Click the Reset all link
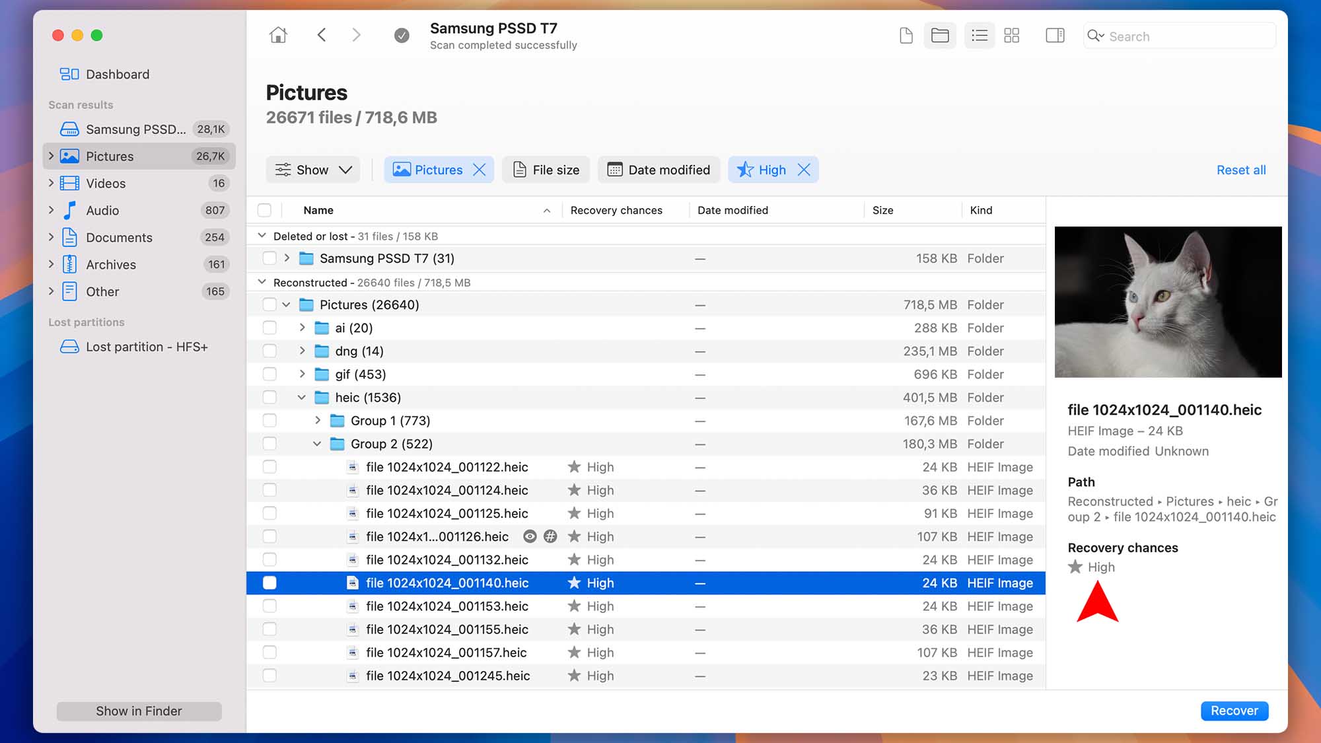 tap(1240, 170)
